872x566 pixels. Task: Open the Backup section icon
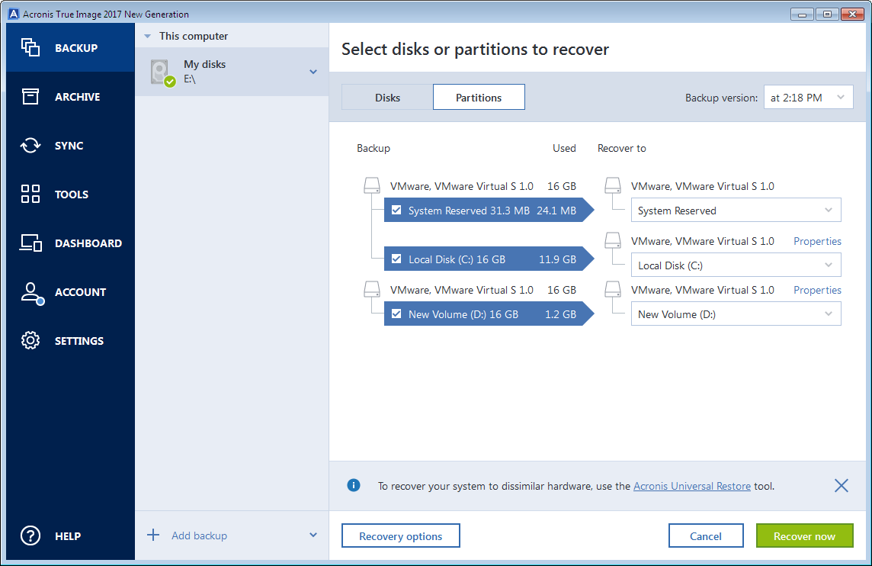[x=30, y=48]
